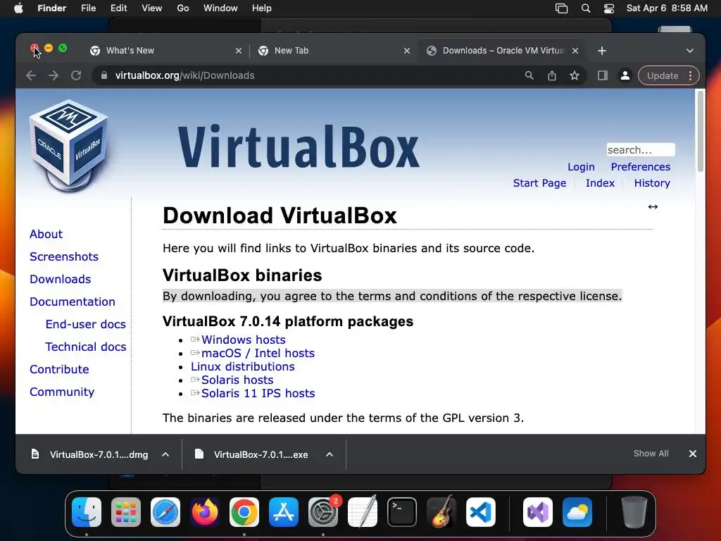Open the Go menu

coord(183,8)
